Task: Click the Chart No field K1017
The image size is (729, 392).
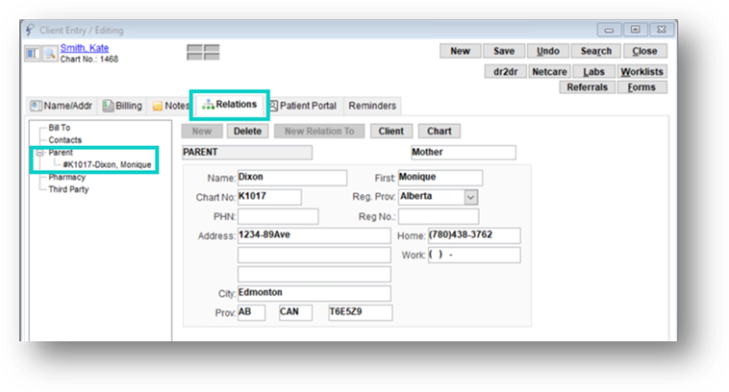Action: click(x=269, y=197)
